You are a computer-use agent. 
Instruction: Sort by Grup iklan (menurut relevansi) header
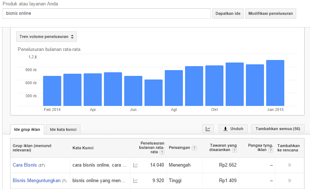click(32, 148)
